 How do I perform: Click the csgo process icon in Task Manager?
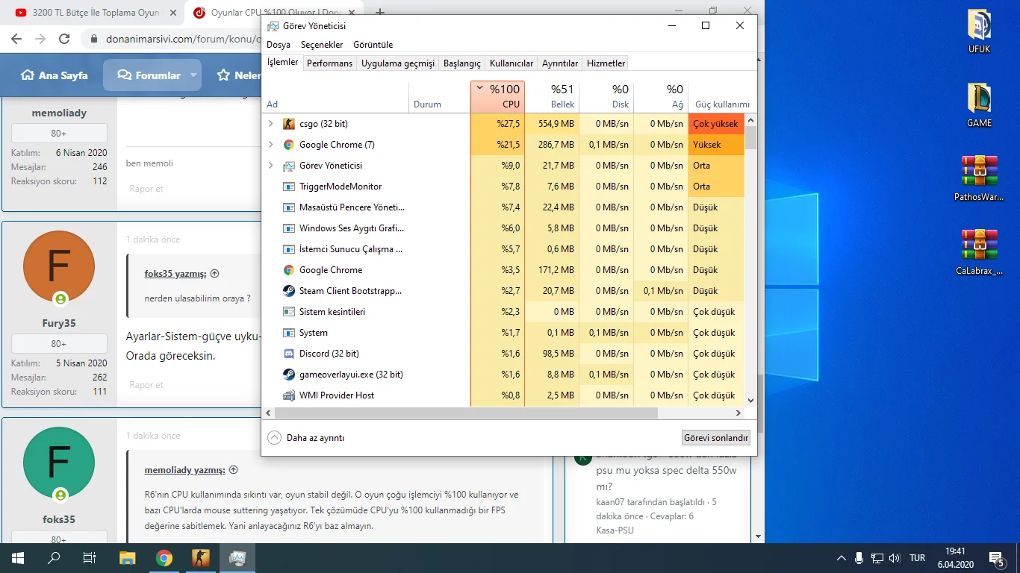289,124
